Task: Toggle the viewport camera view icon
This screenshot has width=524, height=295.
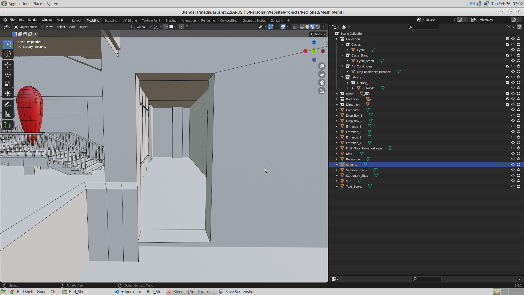Action: tap(322, 82)
